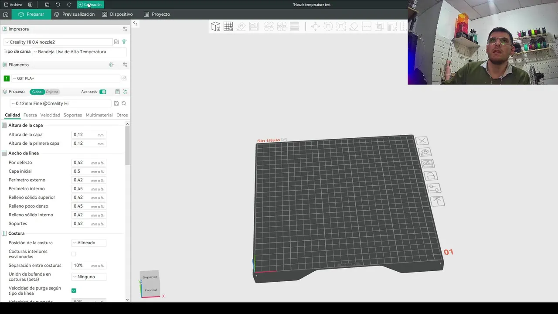Select Objetos process mode
558x314 pixels.
[x=52, y=92]
